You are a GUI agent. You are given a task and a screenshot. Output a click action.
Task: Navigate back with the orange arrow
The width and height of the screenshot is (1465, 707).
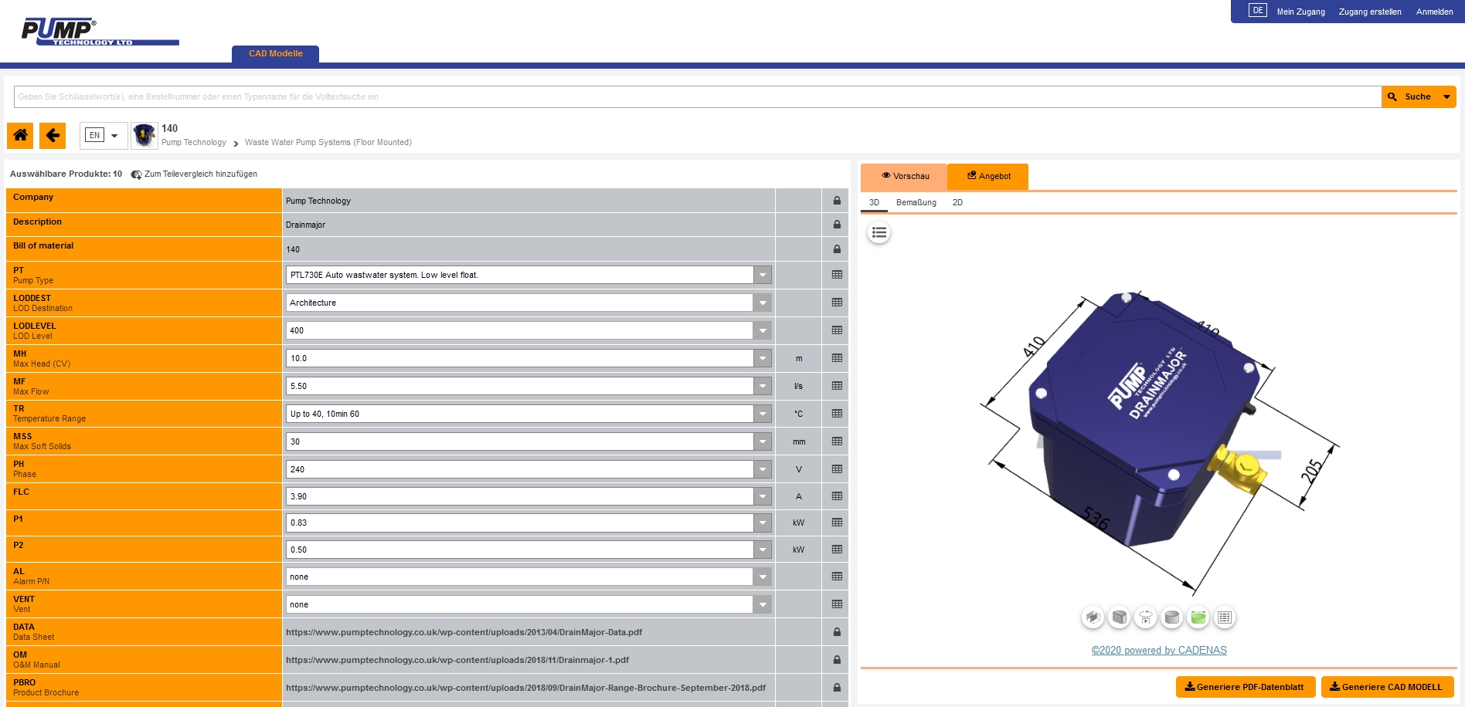click(53, 135)
